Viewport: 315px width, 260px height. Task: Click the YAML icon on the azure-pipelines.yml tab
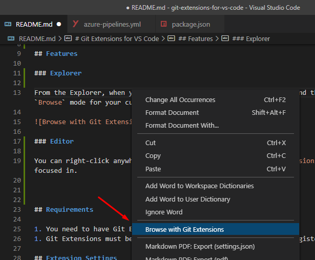point(75,24)
